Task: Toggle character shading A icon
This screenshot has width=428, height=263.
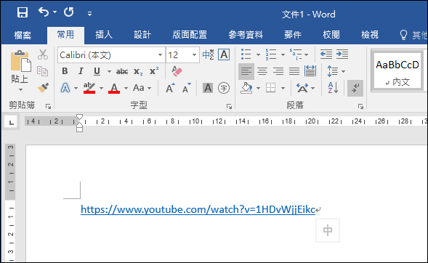Action: (x=208, y=88)
